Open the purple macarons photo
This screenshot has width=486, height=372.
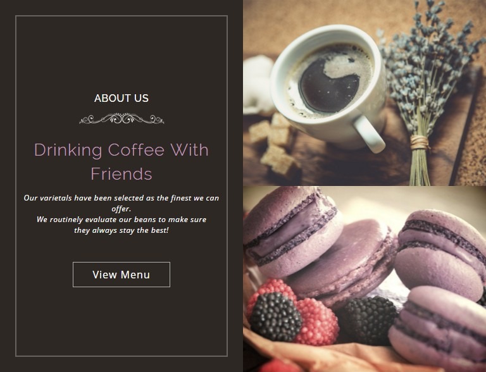[364, 279]
